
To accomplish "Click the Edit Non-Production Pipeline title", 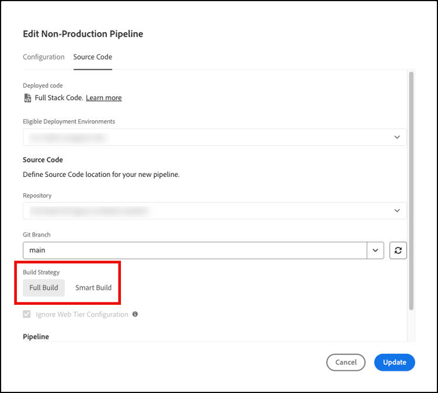I will (x=83, y=34).
